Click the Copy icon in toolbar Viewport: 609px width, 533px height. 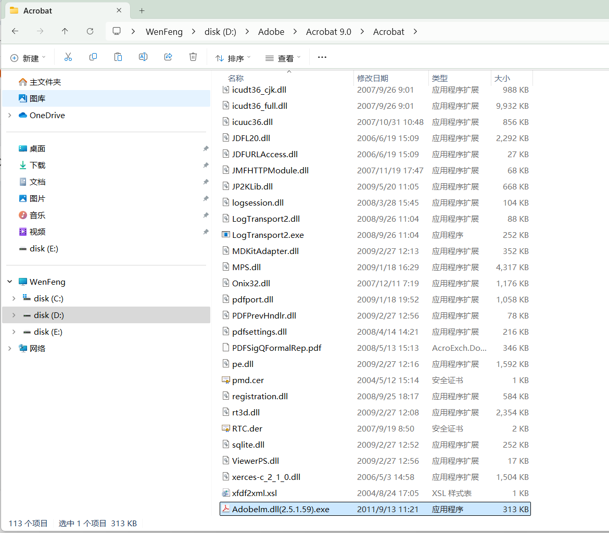coord(93,57)
